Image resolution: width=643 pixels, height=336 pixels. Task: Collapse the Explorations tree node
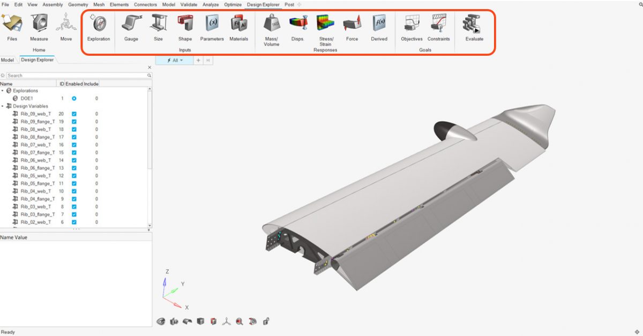[3, 91]
